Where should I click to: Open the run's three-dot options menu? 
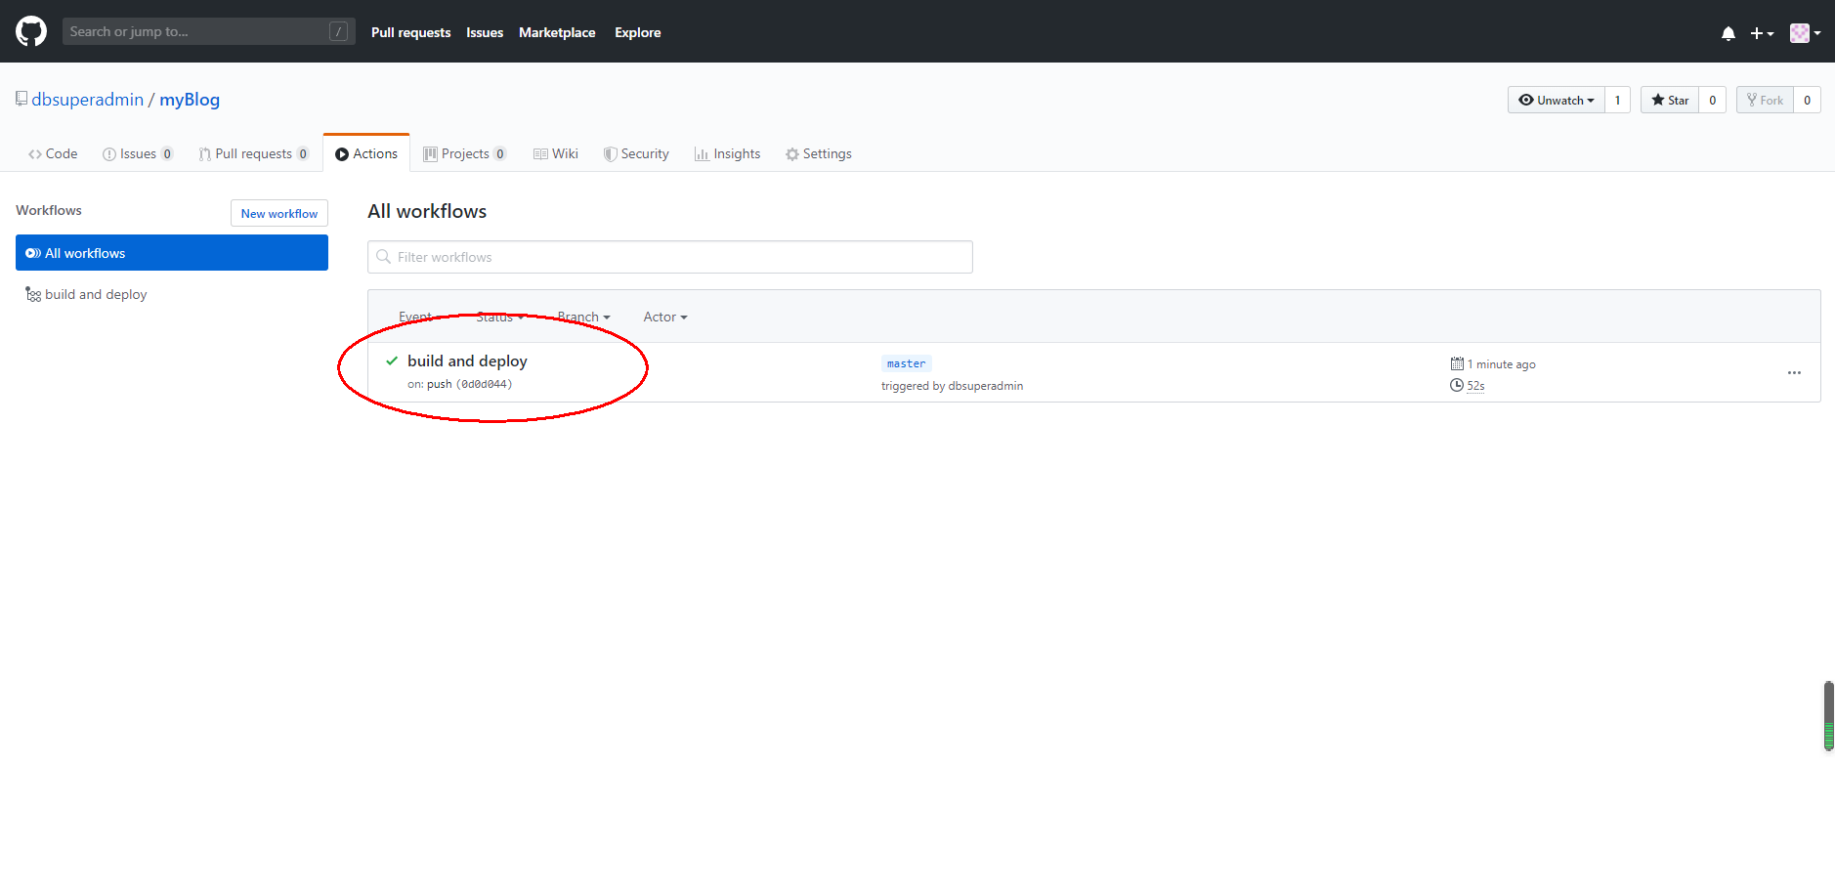[x=1794, y=373]
